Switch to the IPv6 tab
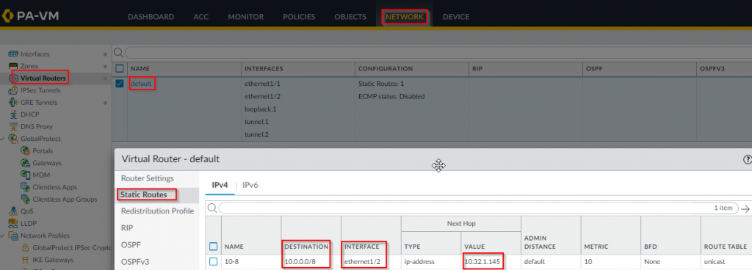This screenshot has height=270, width=752. tap(250, 185)
